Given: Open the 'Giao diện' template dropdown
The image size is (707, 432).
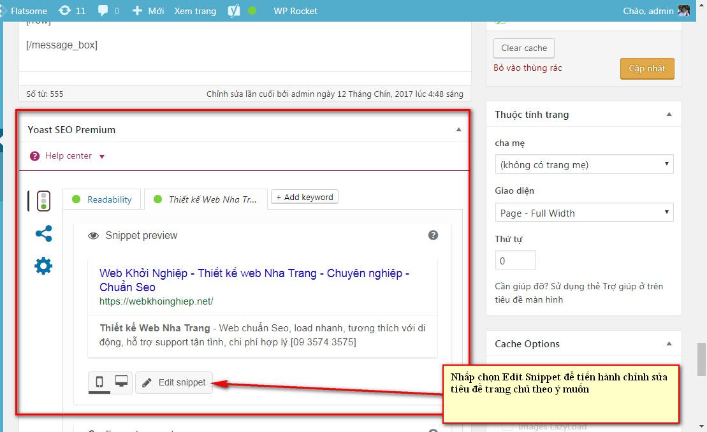Looking at the screenshot, I should click(x=584, y=213).
